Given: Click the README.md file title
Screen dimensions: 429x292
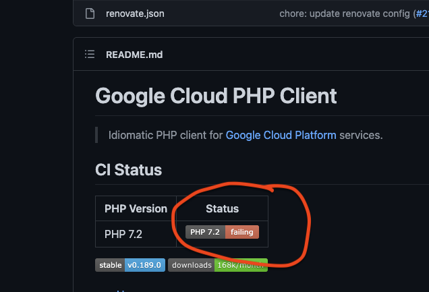Looking at the screenshot, I should point(134,55).
